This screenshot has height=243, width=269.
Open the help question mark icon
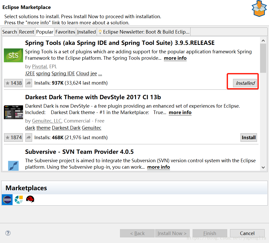[x=8, y=233]
